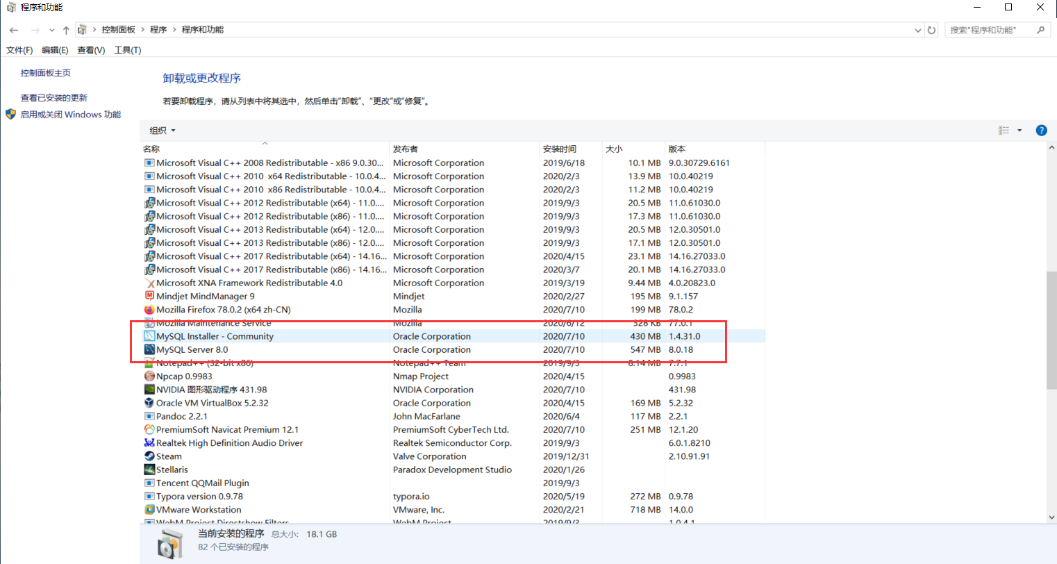Select Microsoft Visual C++ 2008 Redistributable row
The image size is (1057, 564).
[452, 163]
